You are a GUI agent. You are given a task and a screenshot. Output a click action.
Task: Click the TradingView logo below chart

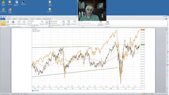pyautogui.click(x=35, y=91)
